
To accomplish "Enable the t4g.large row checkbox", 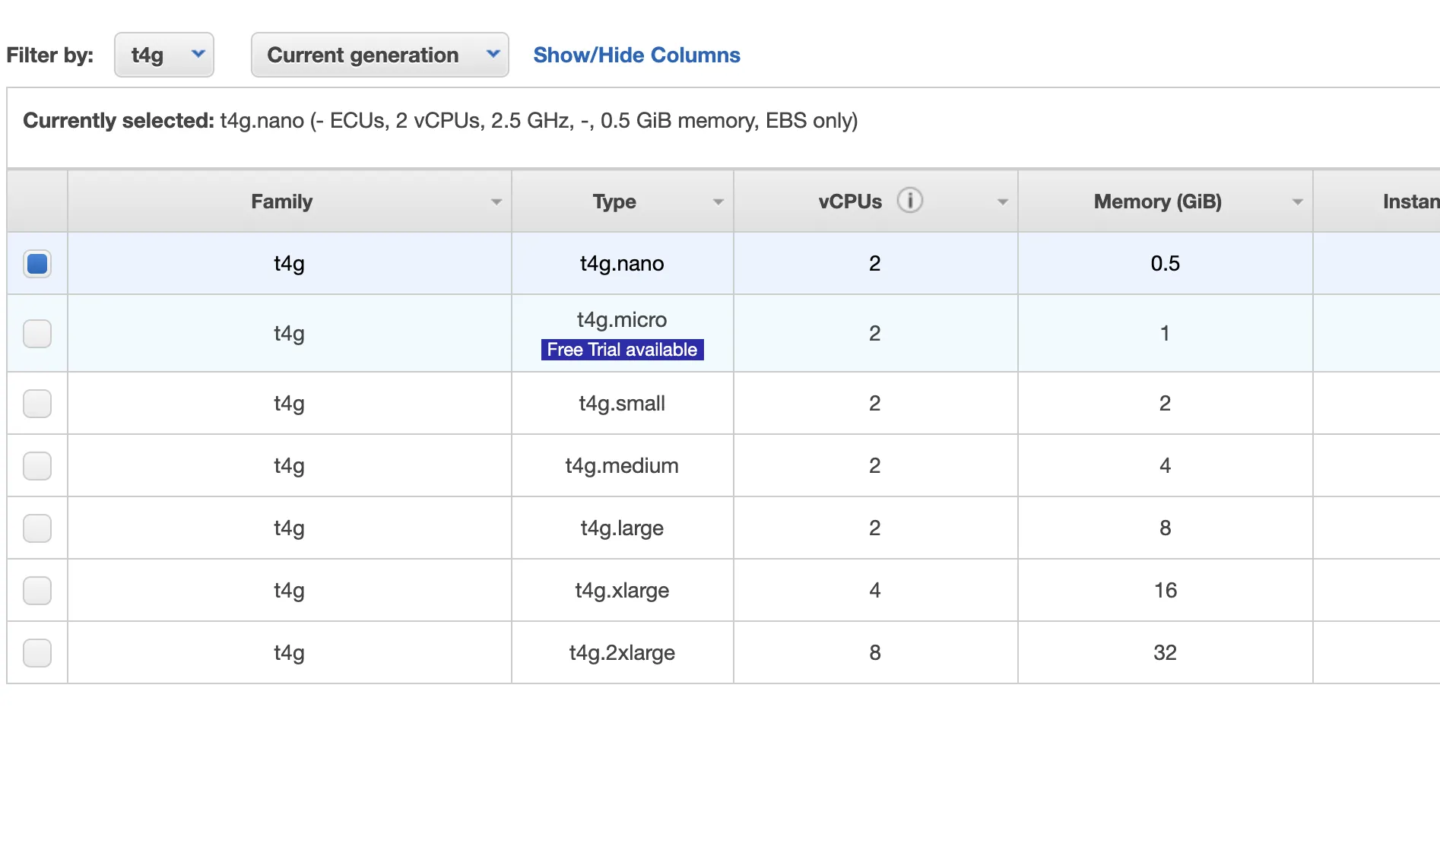I will pos(37,528).
